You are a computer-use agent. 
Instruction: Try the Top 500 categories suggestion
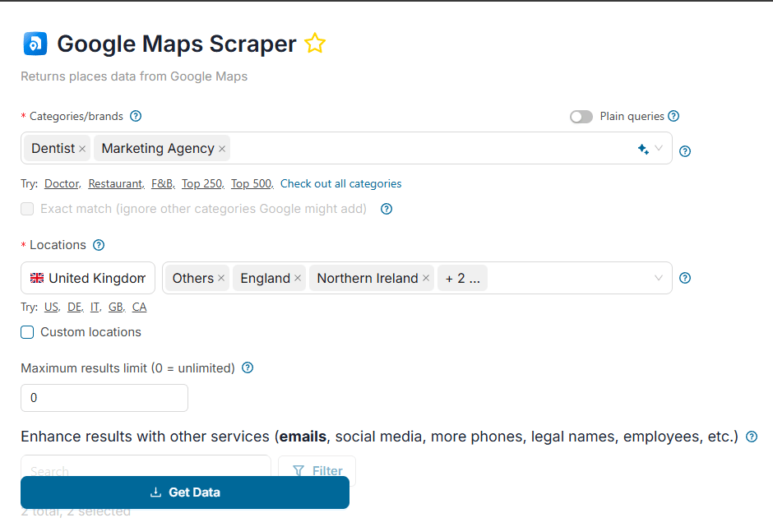[x=252, y=184]
